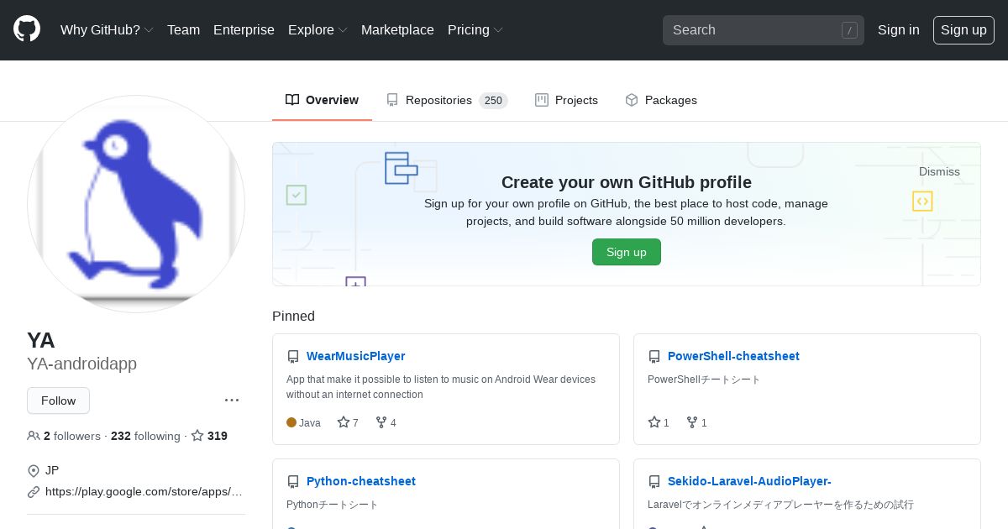Click the Projects board icon
This screenshot has width=1008, height=529.
point(542,100)
